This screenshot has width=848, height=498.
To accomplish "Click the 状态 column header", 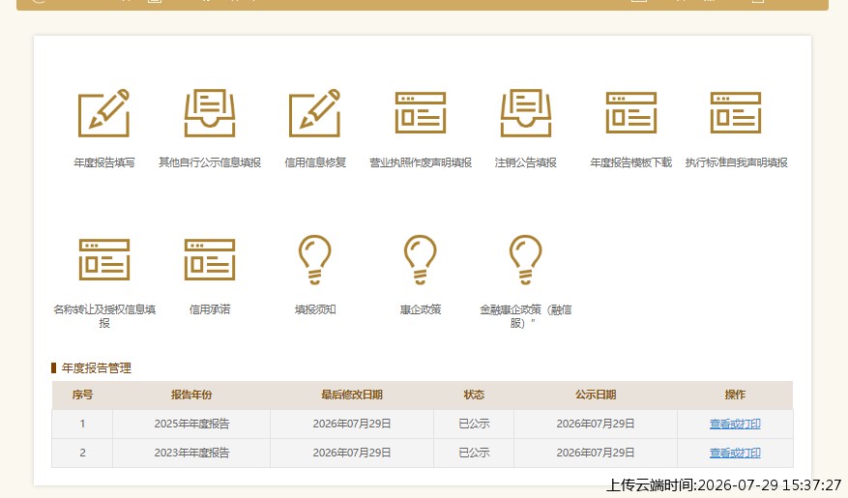I will pyautogui.click(x=474, y=395).
